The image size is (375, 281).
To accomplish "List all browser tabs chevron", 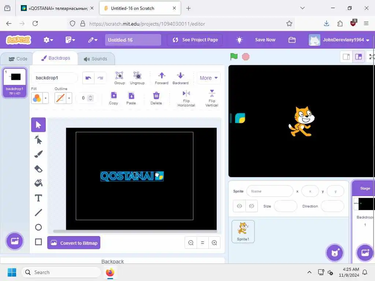I will point(302,8).
